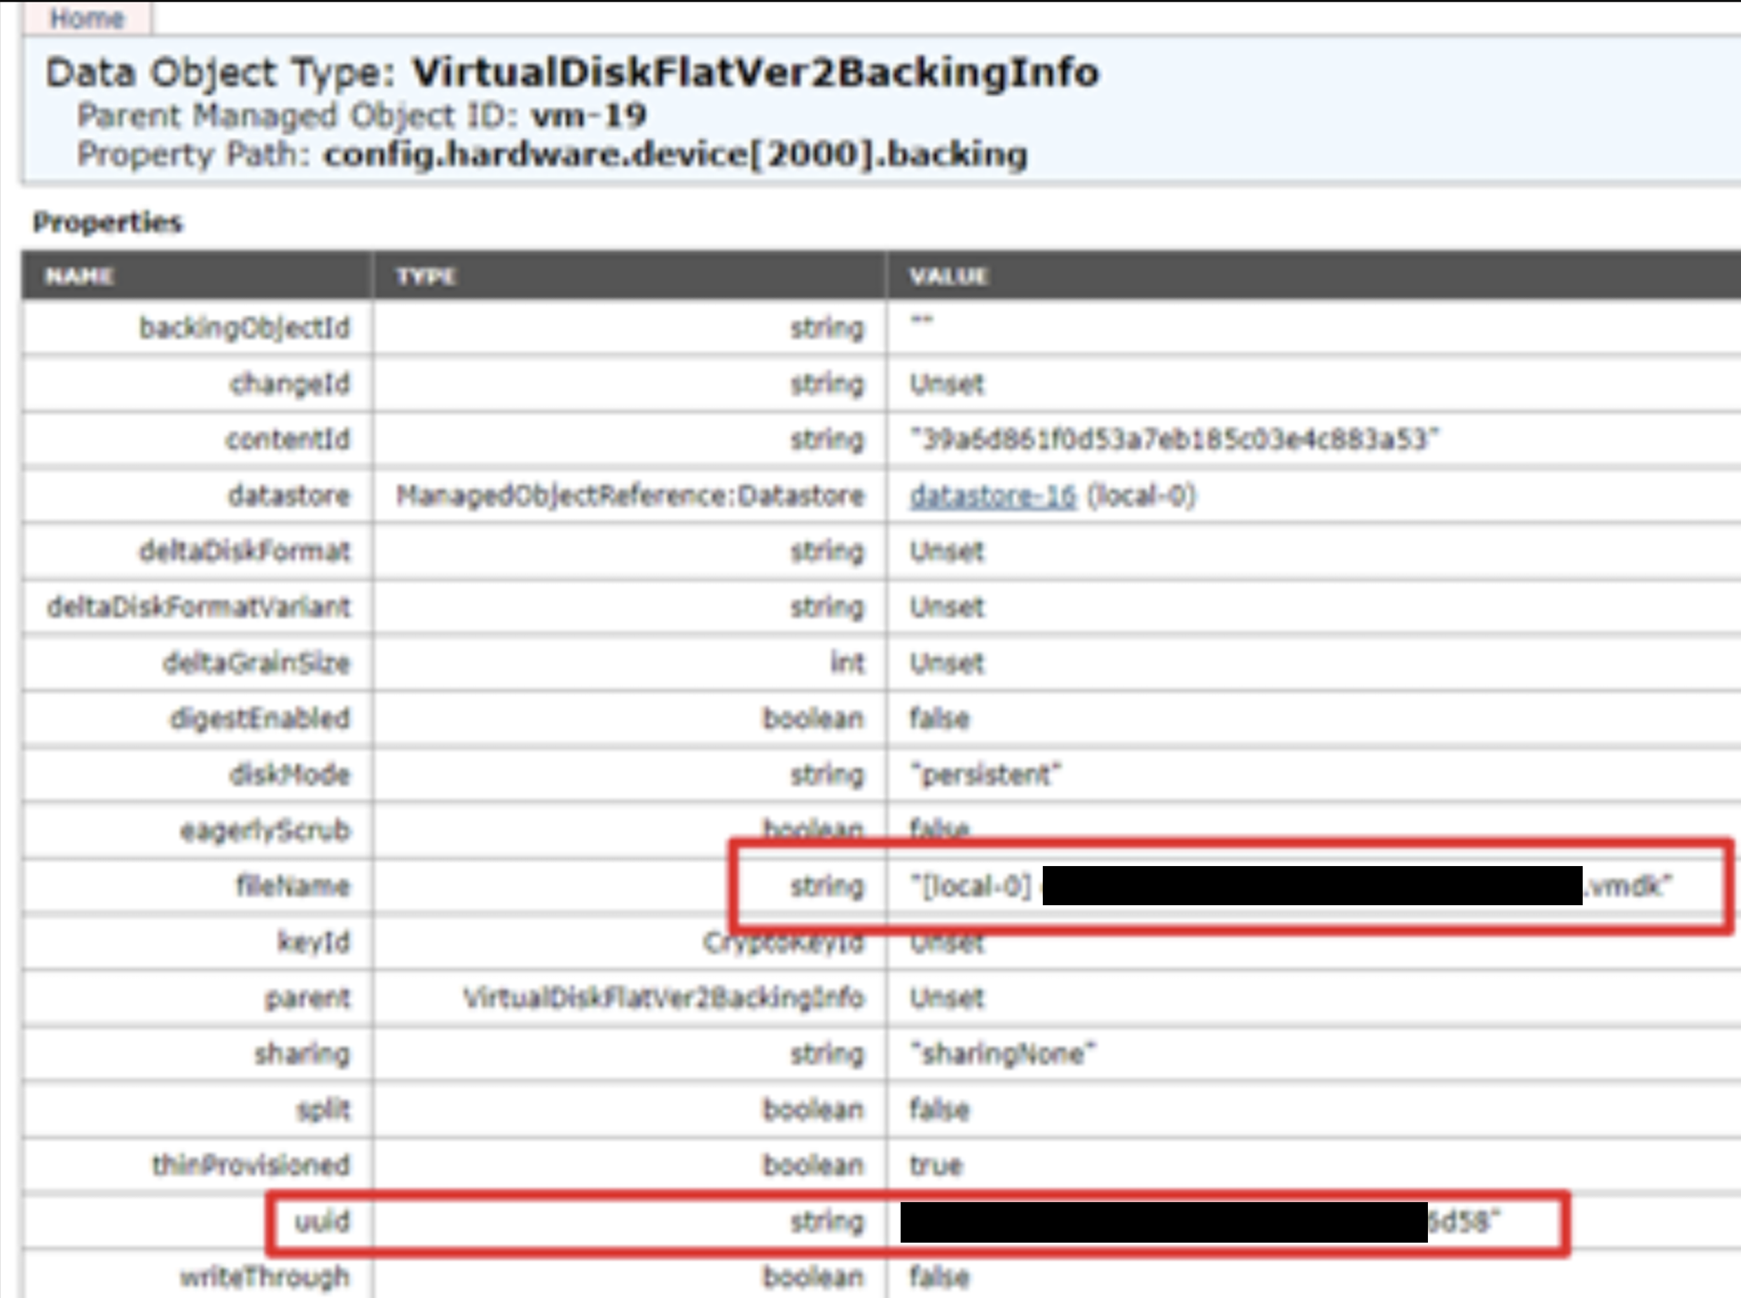
Task: Click the Properties section heading
Action: click(x=108, y=223)
